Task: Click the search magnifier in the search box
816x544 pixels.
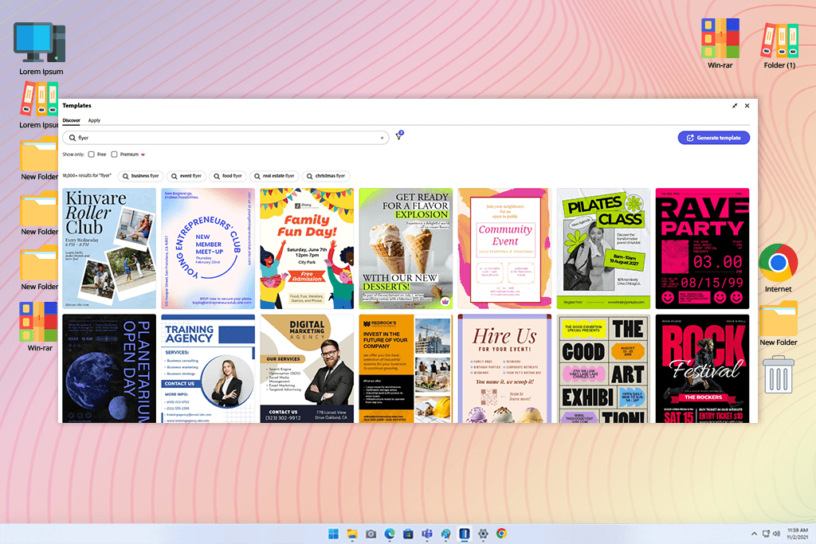Action: [x=73, y=138]
